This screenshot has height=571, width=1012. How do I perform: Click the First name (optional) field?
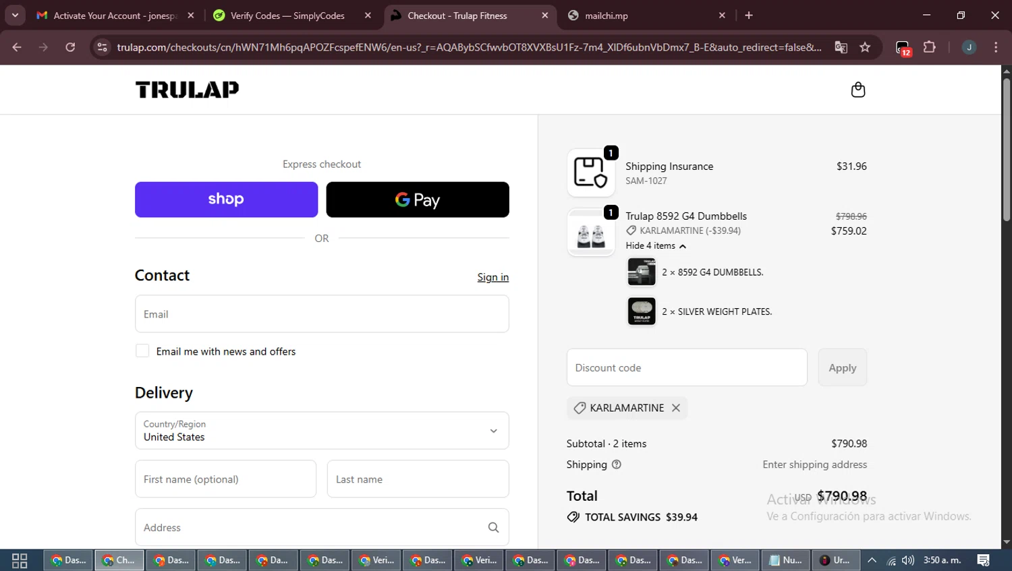[225, 479]
